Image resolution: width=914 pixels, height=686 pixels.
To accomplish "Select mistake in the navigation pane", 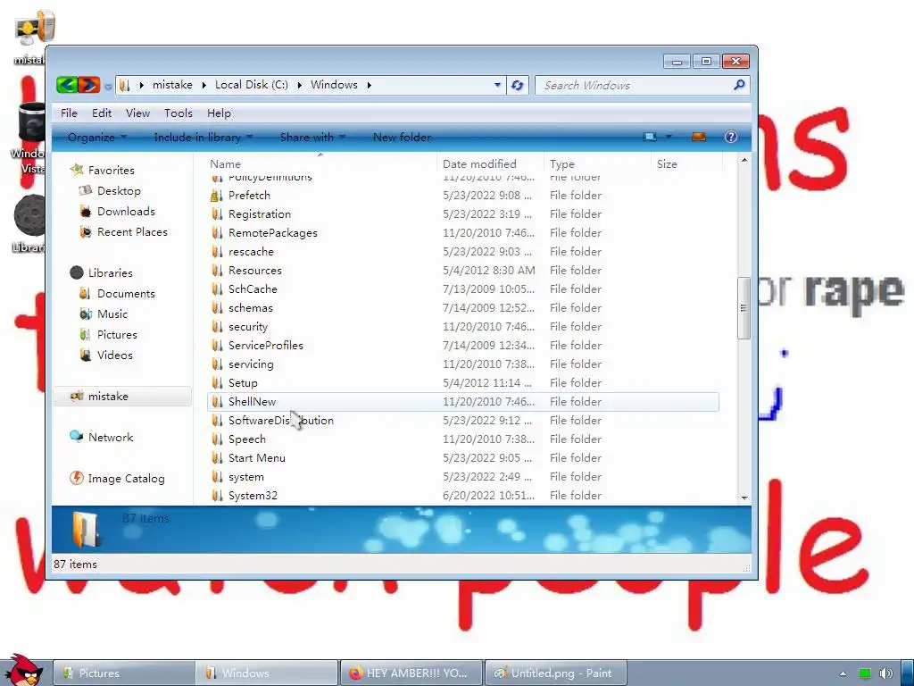I will click(x=122, y=396).
